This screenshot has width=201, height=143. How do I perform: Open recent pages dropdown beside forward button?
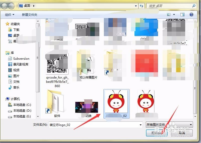click(16, 6)
